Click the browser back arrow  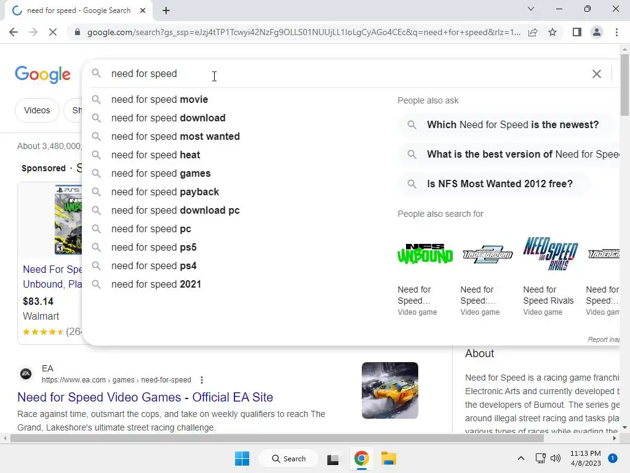point(14,32)
